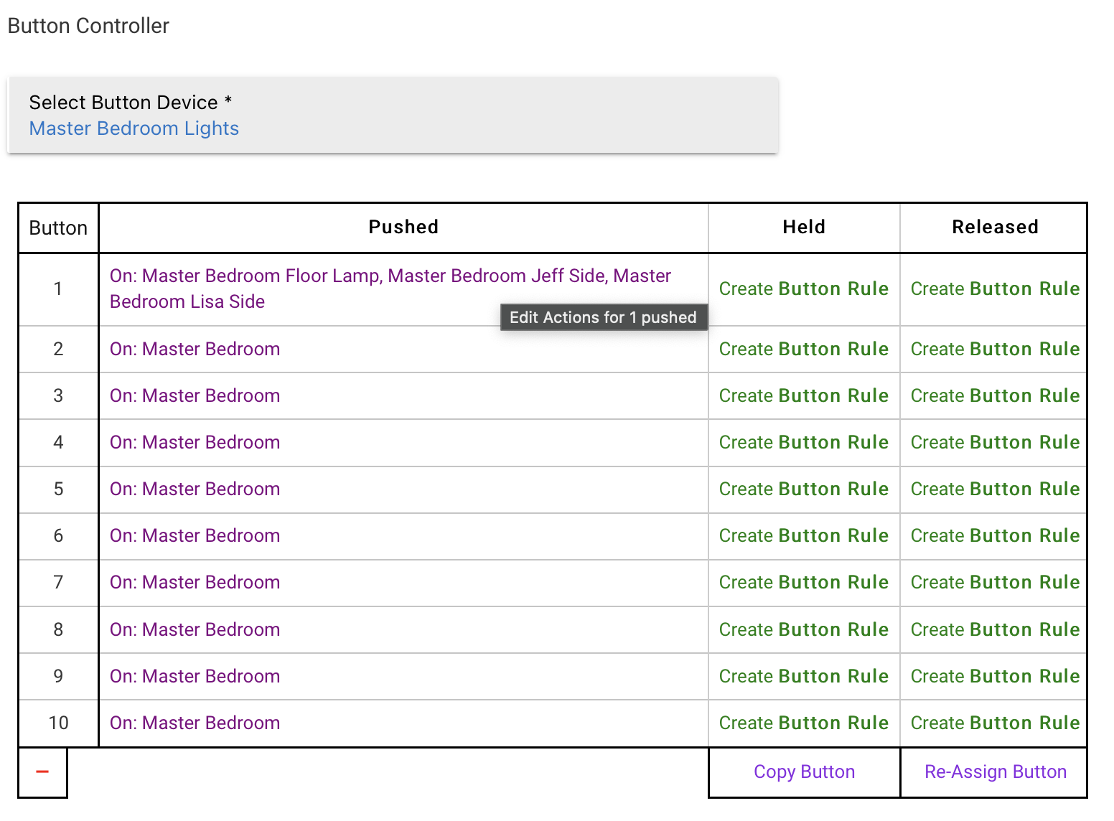Screen dimensions: 1114x821
Task: Open the Select Button Device dropdown
Action: point(392,115)
